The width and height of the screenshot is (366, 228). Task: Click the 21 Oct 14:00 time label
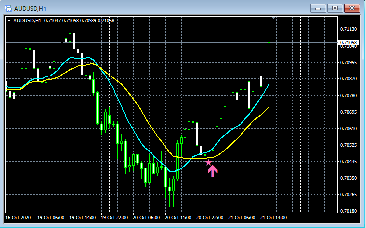[274, 218]
